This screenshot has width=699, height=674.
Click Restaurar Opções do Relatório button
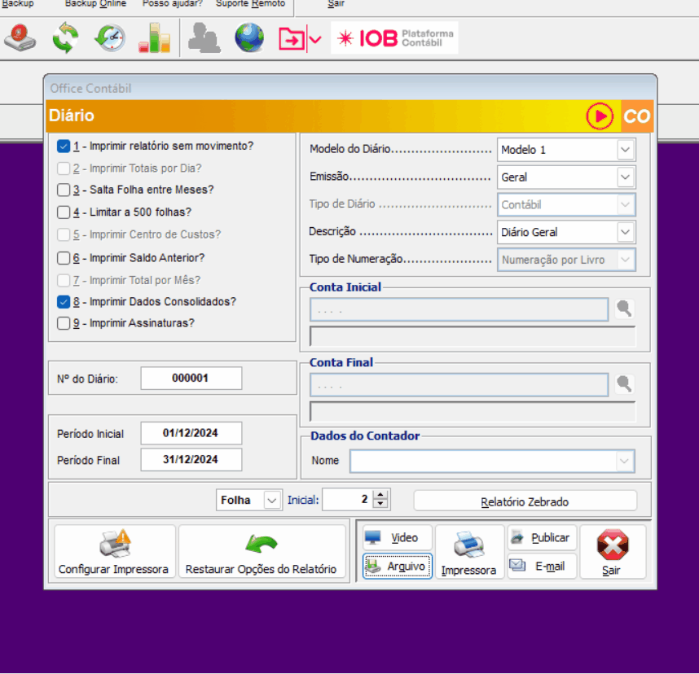(261, 553)
